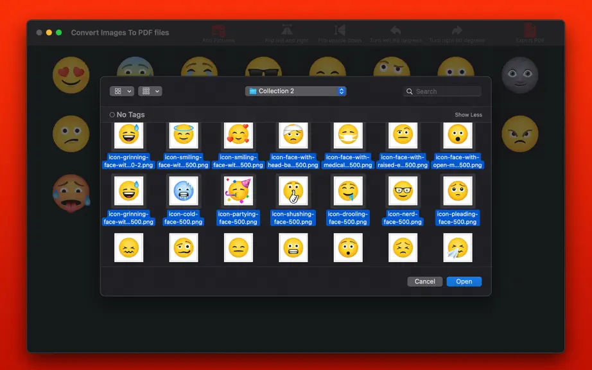
Task: Collapse tags with Show Less
Action: [468, 115]
